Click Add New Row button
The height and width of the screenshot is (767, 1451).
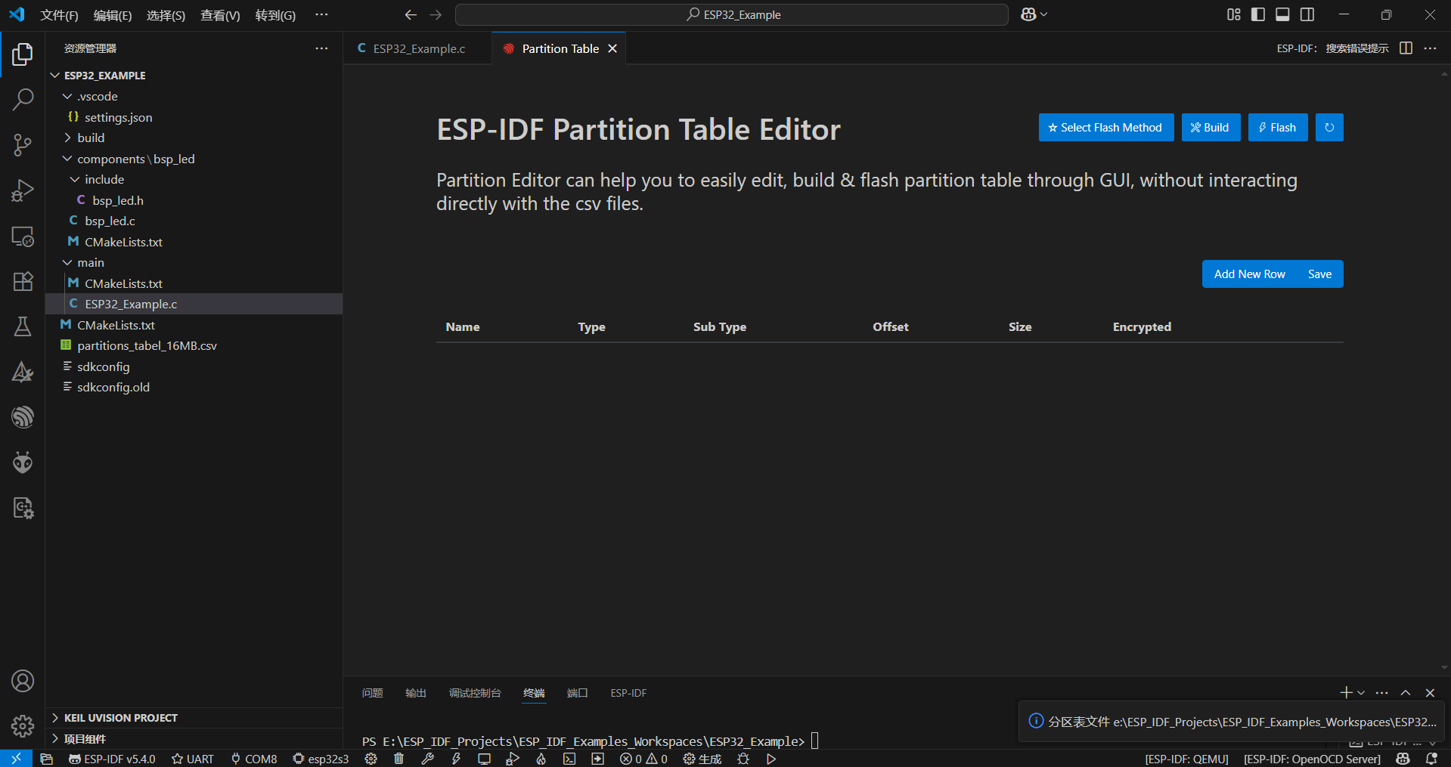click(1249, 274)
